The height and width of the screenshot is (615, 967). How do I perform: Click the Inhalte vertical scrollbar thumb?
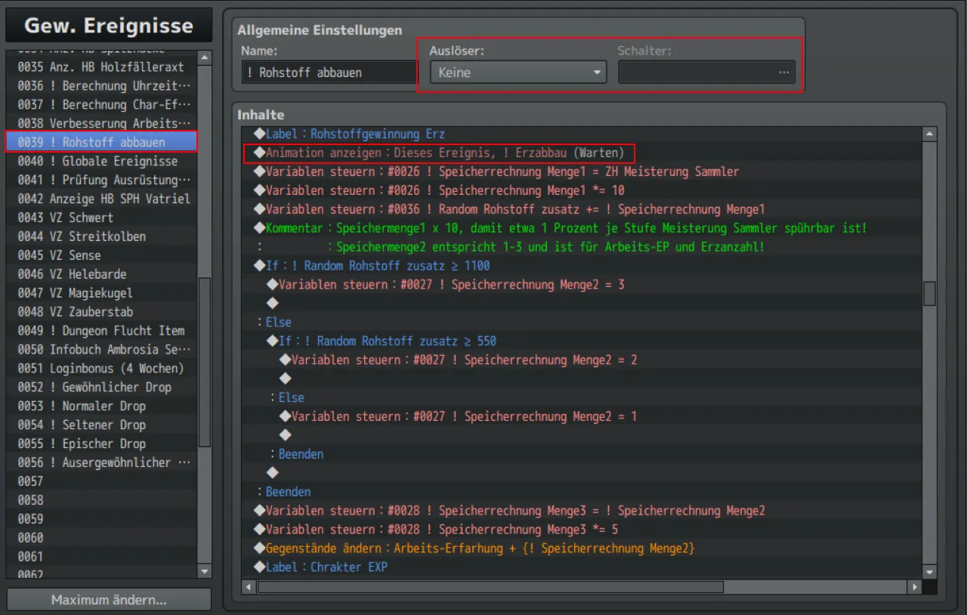tap(930, 293)
